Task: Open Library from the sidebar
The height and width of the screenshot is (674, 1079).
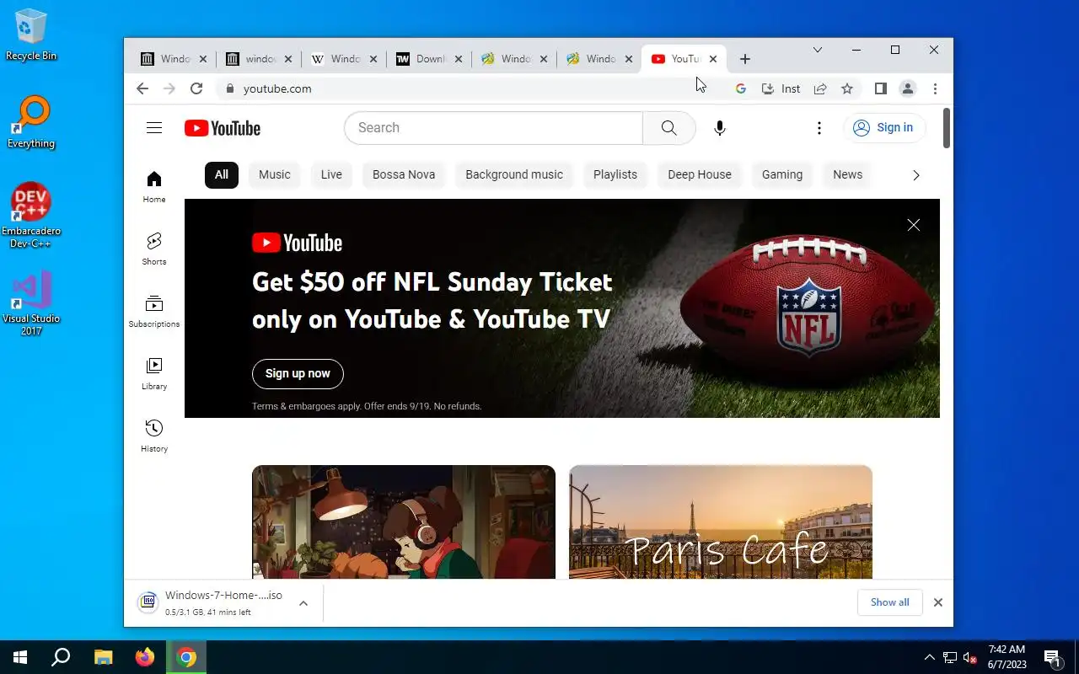Action: coord(153,373)
